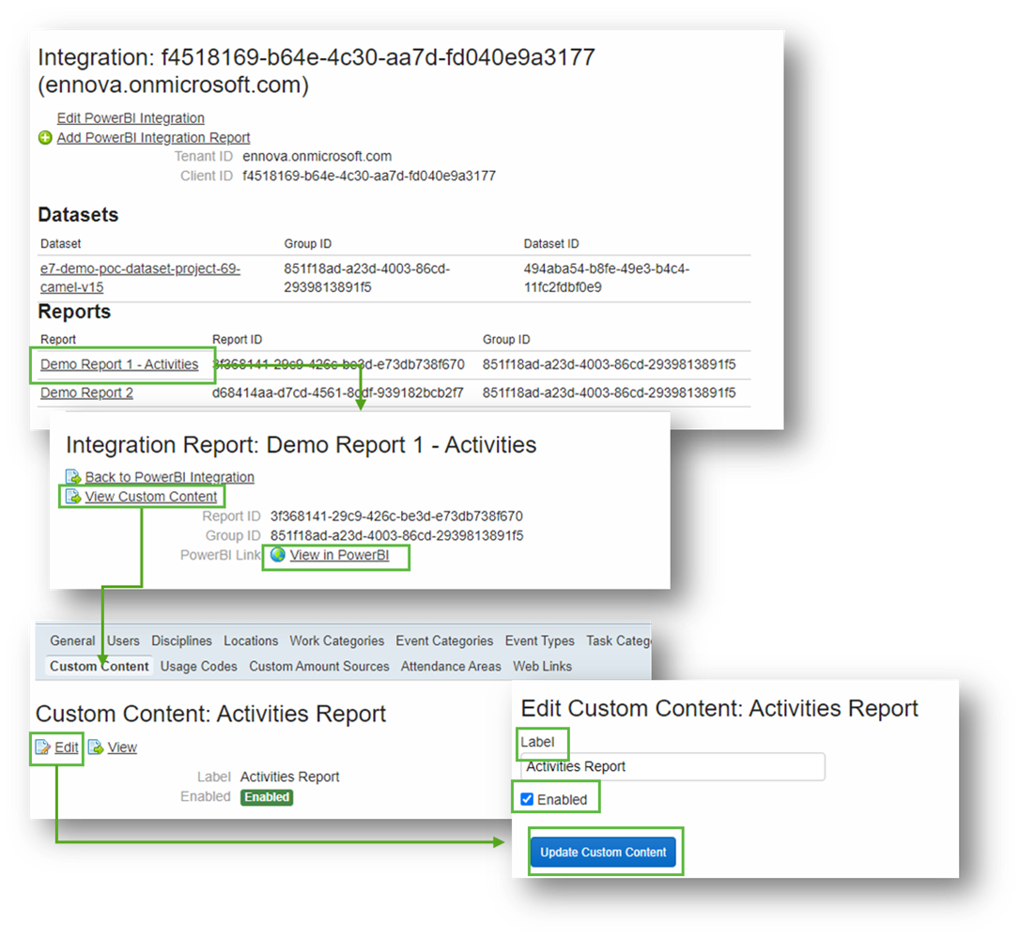Select the Client ID value f4518169-b64e-4c30-aa7d-fd040e9a3177

369,177
